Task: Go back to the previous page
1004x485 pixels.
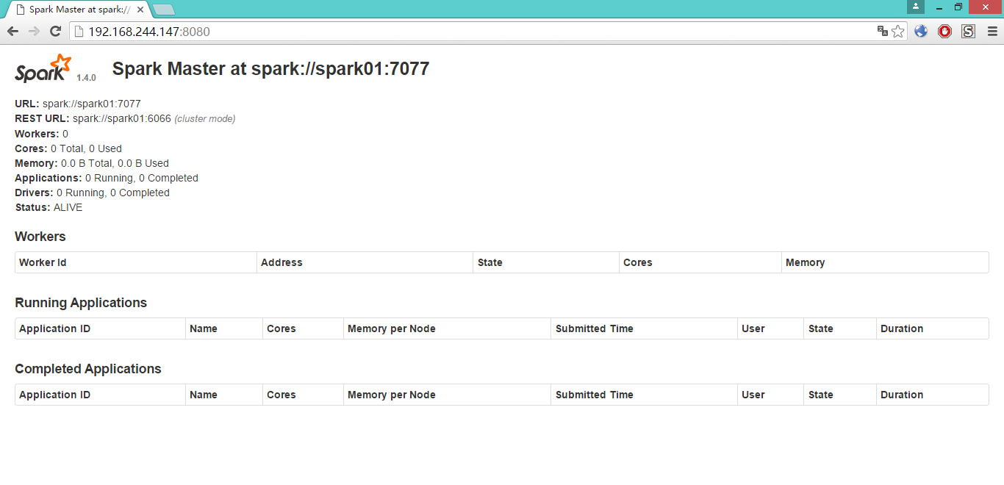Action: click(12, 31)
